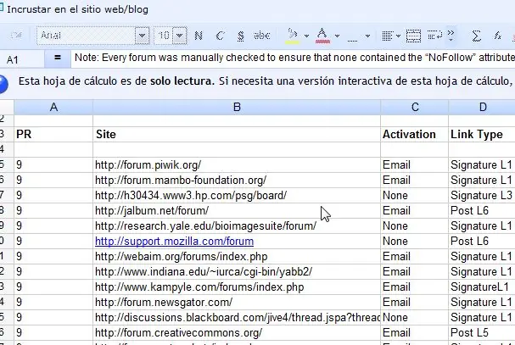Click the equals button by formula bar
This screenshot has height=345, width=515.
[58, 58]
